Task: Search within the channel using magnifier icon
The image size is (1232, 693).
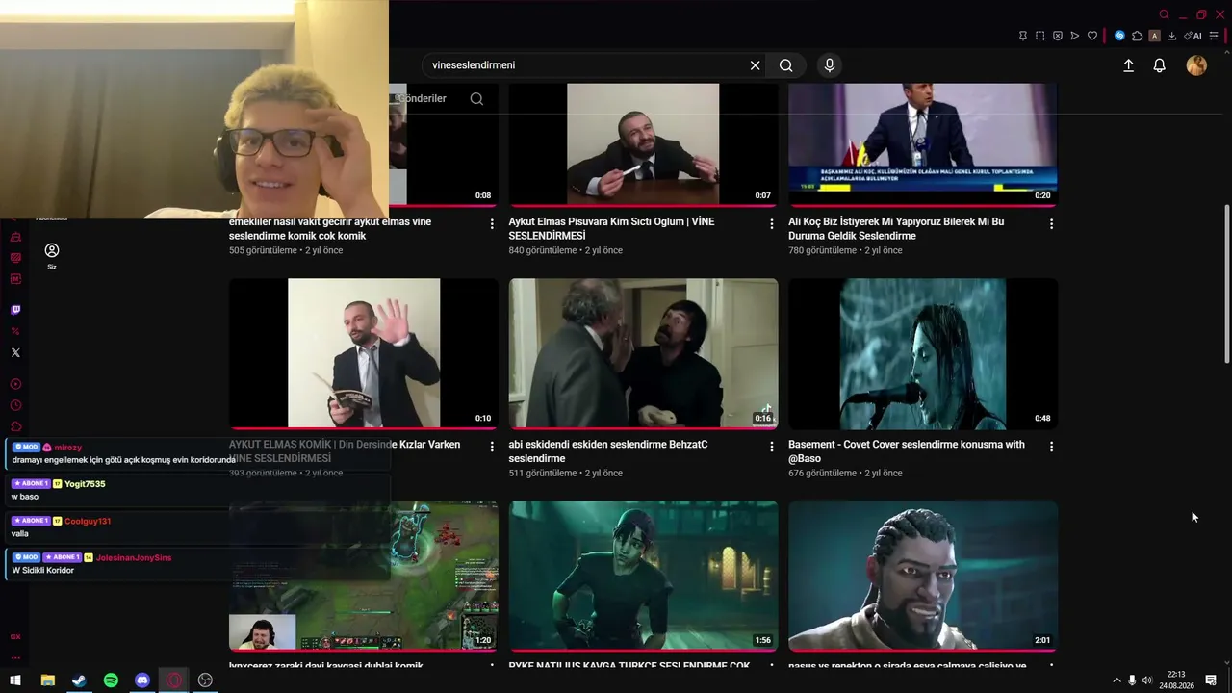Action: tap(476, 99)
